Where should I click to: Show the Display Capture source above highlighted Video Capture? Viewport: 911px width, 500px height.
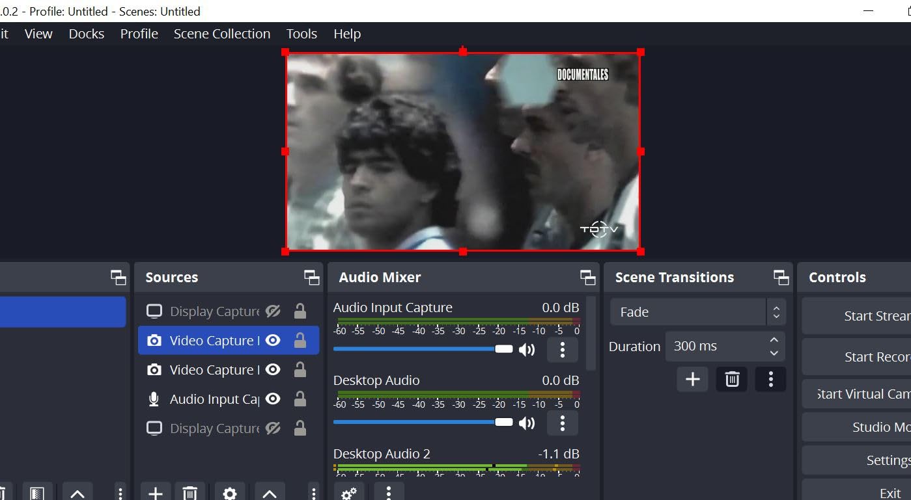tap(273, 311)
